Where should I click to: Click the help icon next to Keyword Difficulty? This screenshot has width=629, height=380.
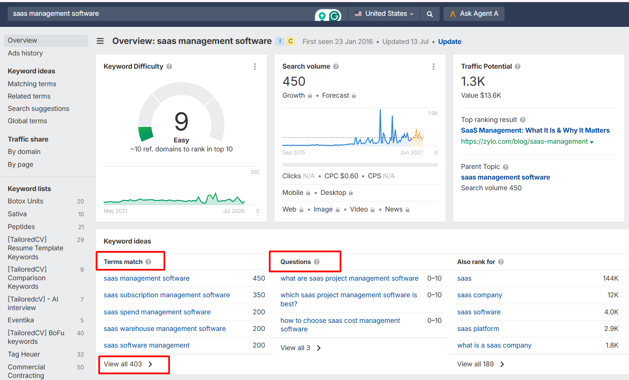click(x=169, y=67)
